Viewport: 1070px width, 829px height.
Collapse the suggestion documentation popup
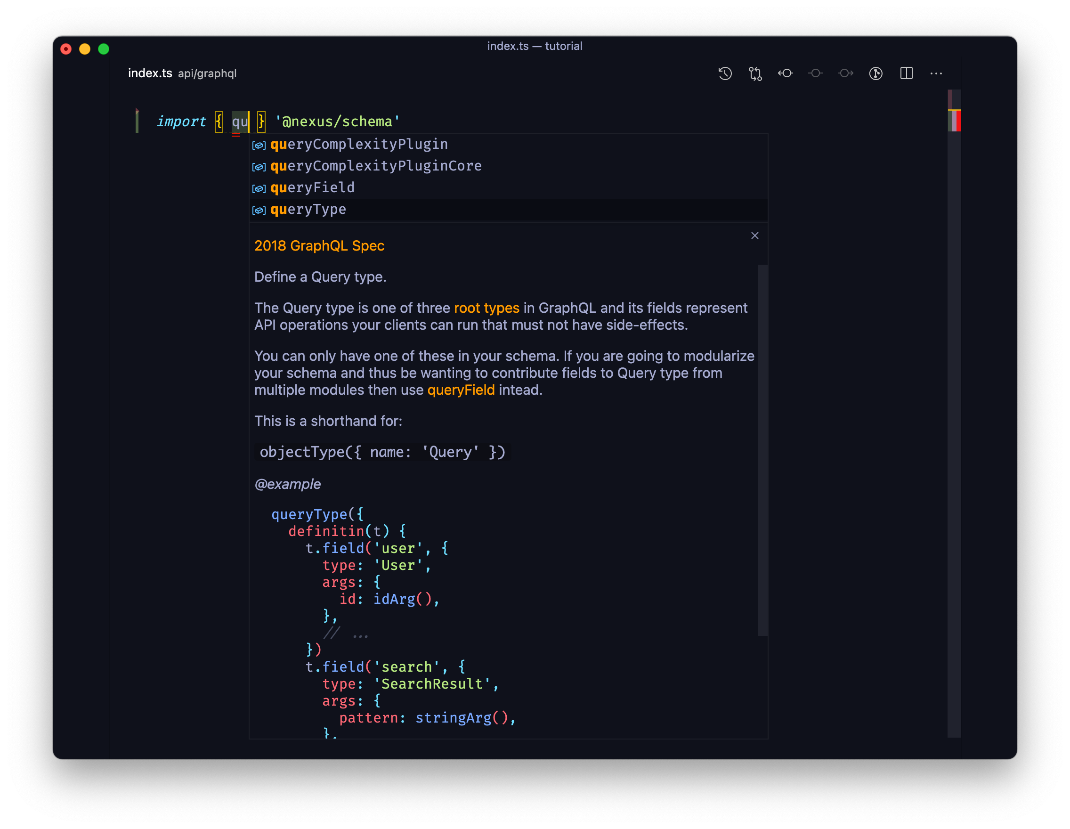click(x=754, y=236)
